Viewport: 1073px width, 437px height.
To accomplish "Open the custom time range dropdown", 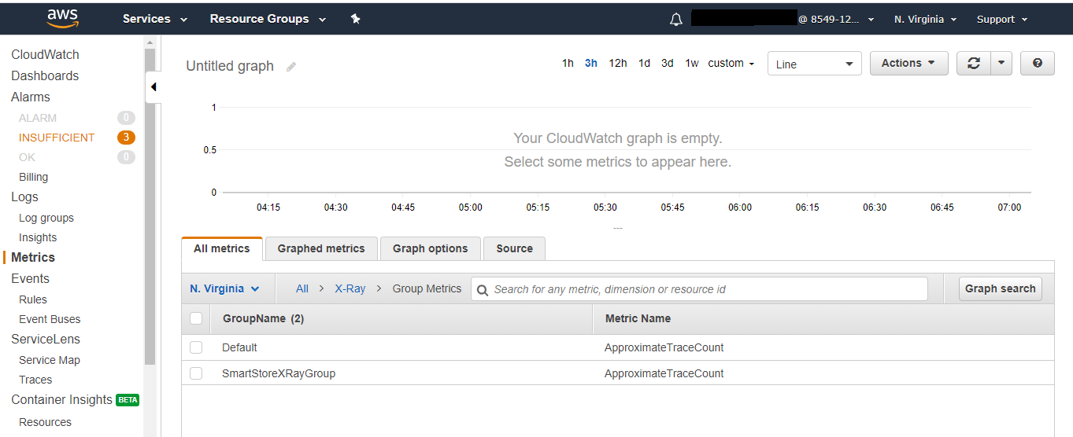I will coord(731,63).
